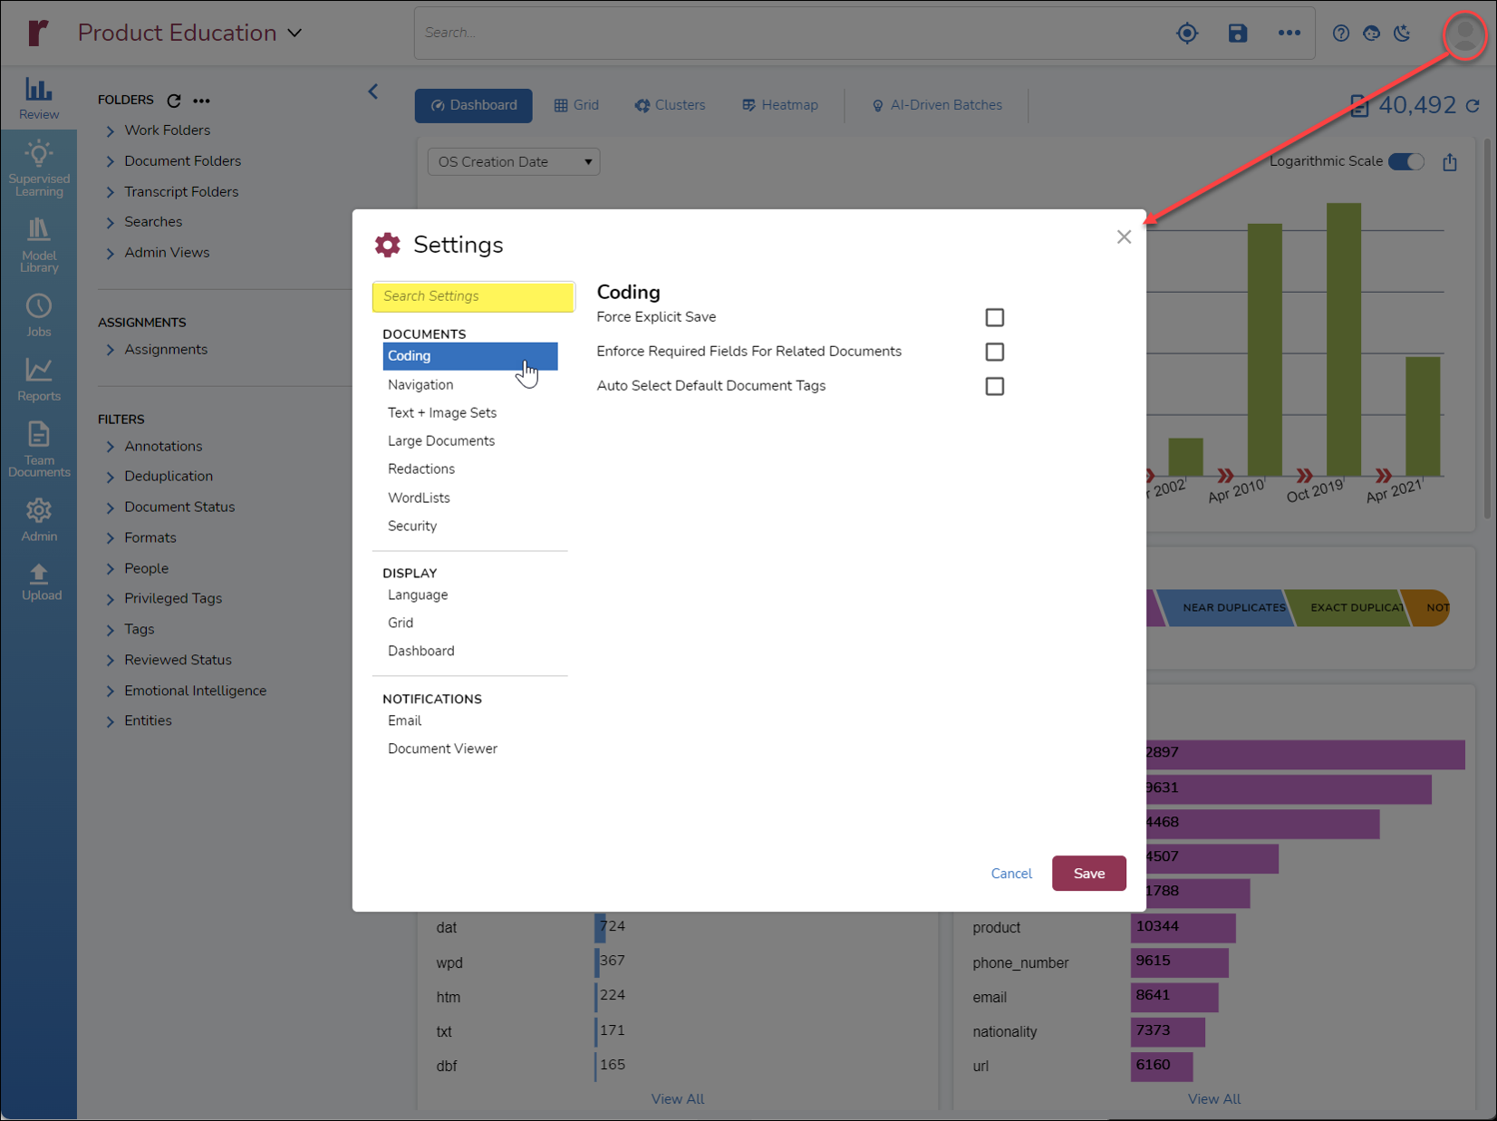Viewport: 1497px width, 1121px height.
Task: Expand Work Folders
Action: click(110, 131)
